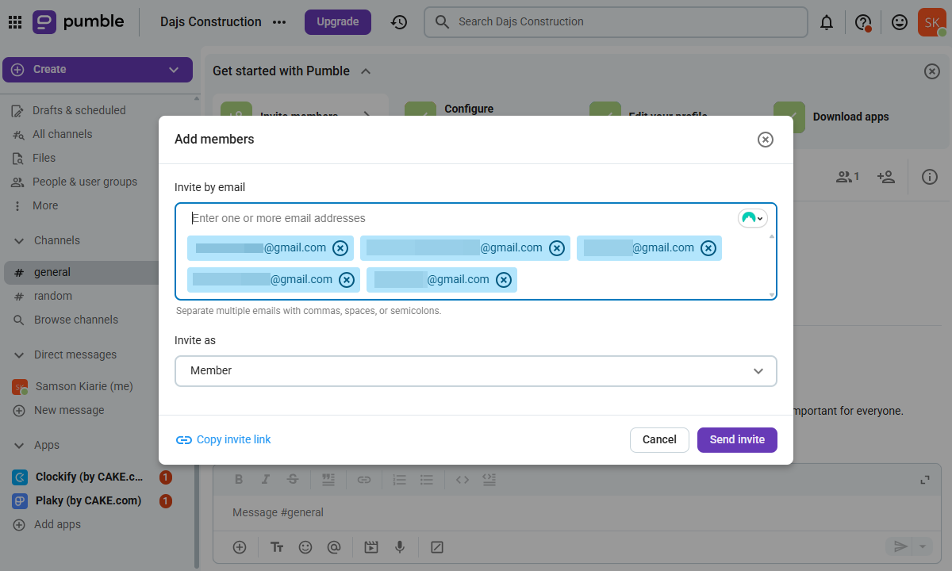Open emoji picker in message toolbar
This screenshot has height=571, width=952.
(305, 547)
